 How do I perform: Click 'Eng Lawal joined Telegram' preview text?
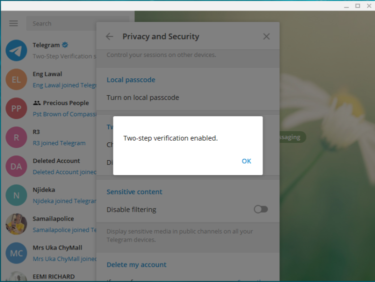click(64, 85)
